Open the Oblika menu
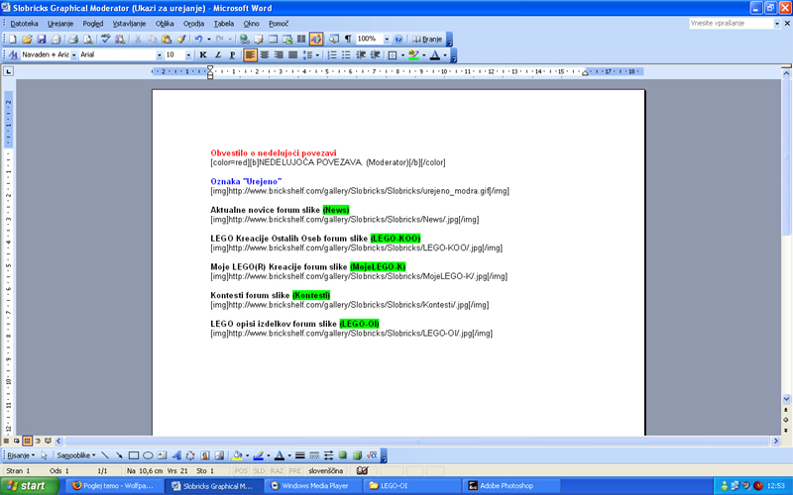Viewport: 793px width, 495px height. coord(165,23)
